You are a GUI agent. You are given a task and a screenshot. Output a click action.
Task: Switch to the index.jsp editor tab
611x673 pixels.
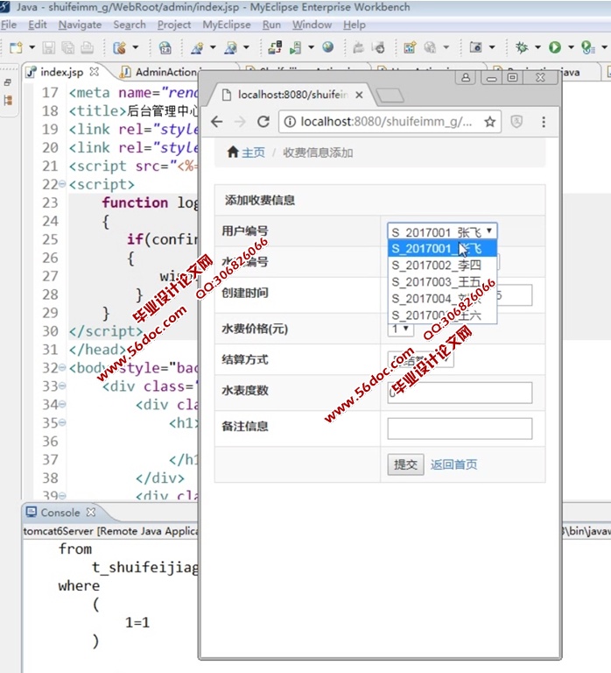62,72
